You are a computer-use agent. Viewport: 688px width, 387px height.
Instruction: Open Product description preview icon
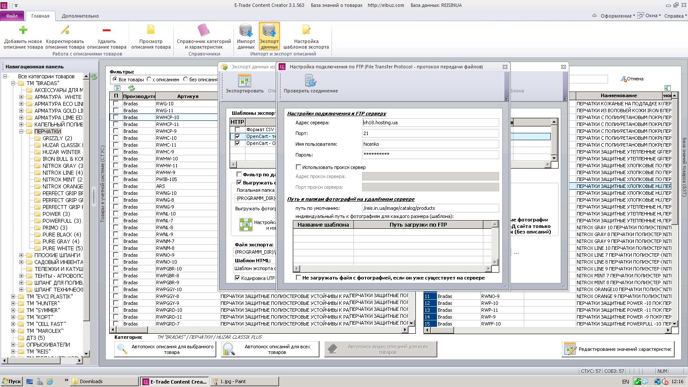click(x=151, y=30)
